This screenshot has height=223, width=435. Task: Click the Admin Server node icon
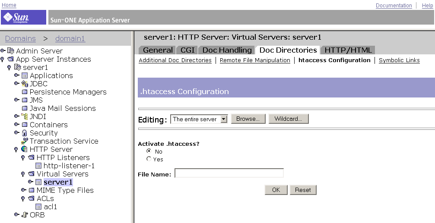click(11, 51)
